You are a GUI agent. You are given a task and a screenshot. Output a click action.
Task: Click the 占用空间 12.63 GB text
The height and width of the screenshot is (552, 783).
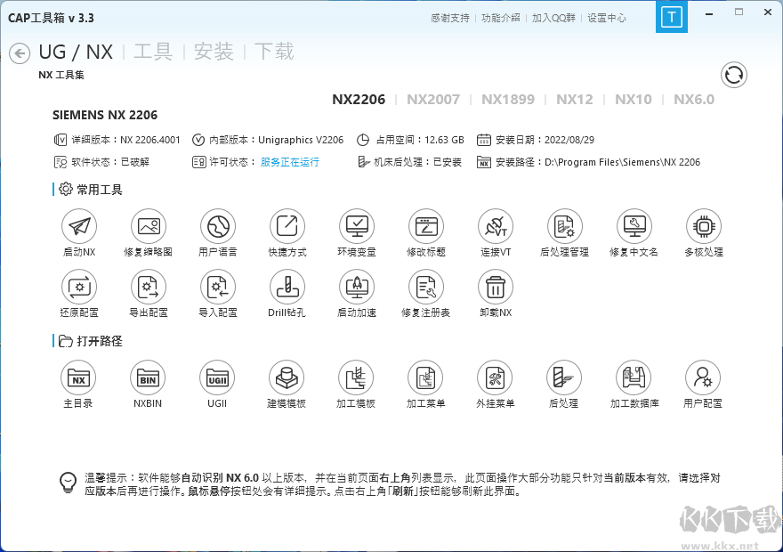click(x=419, y=140)
